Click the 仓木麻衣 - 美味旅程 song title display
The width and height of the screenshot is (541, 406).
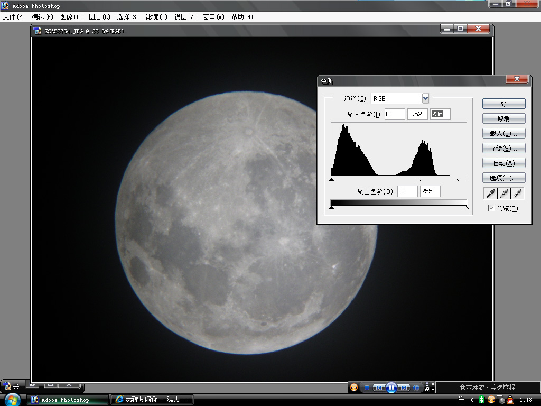(487, 387)
